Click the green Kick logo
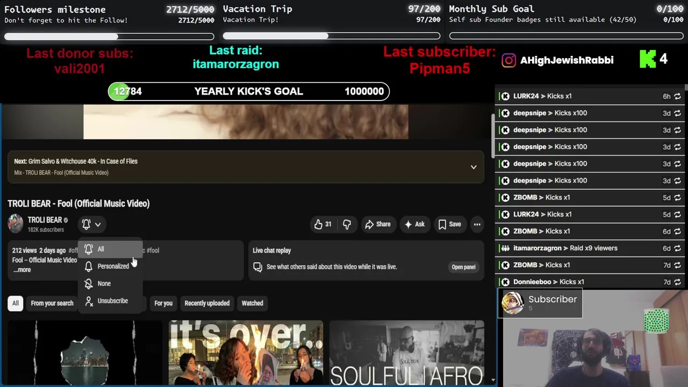The width and height of the screenshot is (688, 387). click(647, 59)
